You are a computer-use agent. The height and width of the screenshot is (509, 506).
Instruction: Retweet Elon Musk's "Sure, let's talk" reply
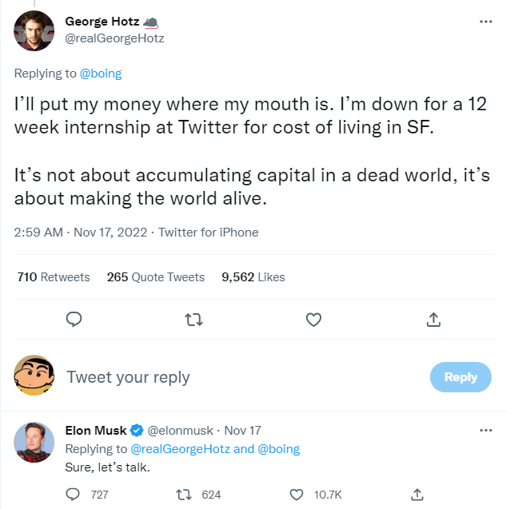point(181,495)
